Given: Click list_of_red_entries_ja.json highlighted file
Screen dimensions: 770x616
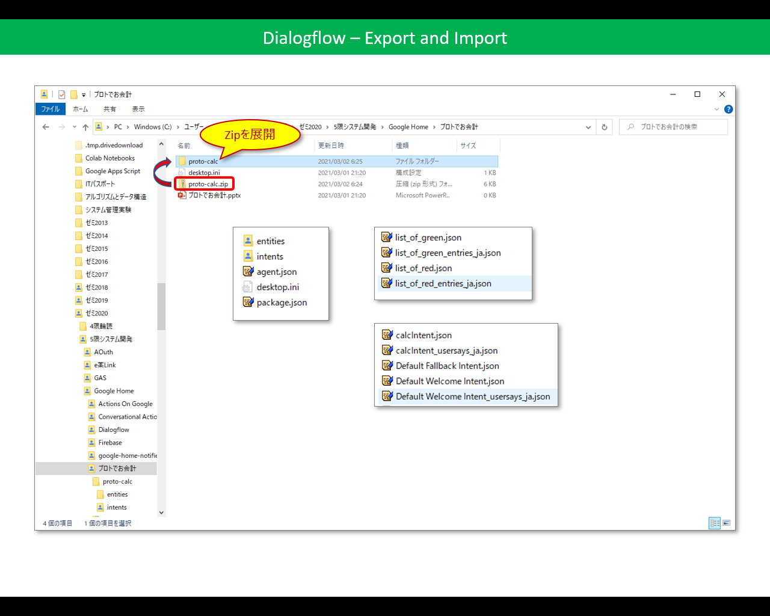Looking at the screenshot, I should 454,283.
